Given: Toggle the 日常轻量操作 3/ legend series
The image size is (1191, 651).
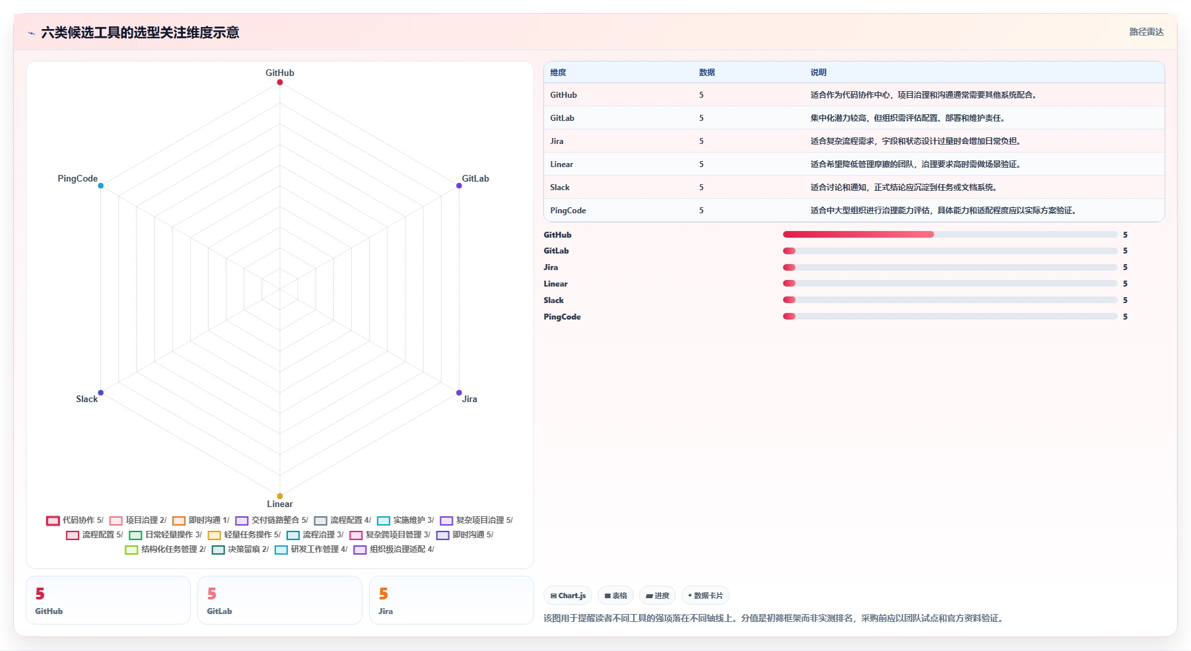Looking at the screenshot, I should (165, 535).
